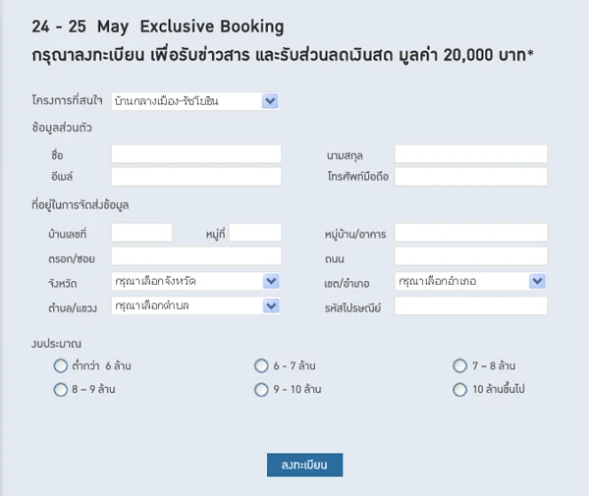Viewport: 589px width, 496px height.
Task: Select the 7 – 8 ล้าน budget radio
Action: pyautogui.click(x=459, y=365)
